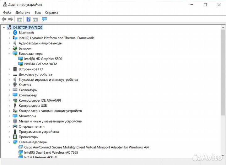Expand the Bluetooth category
Viewport: 226px width, 165px height.
click(9, 33)
